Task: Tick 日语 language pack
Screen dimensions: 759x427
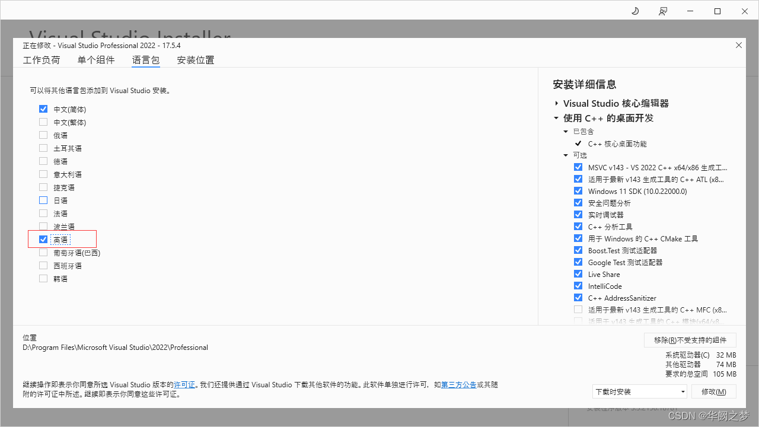Action: pyautogui.click(x=43, y=200)
